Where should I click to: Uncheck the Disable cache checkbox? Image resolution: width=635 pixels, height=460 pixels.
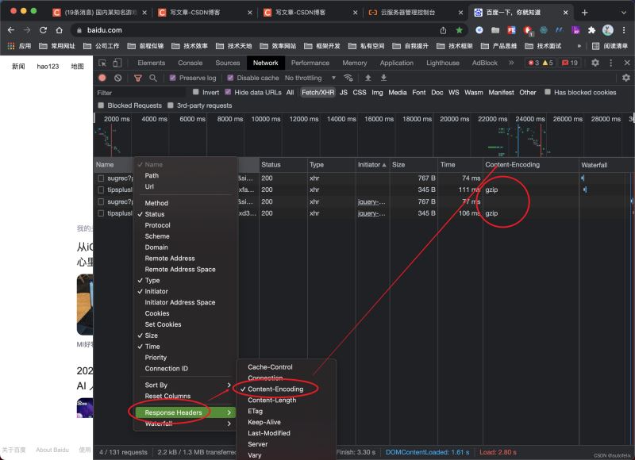(230, 78)
